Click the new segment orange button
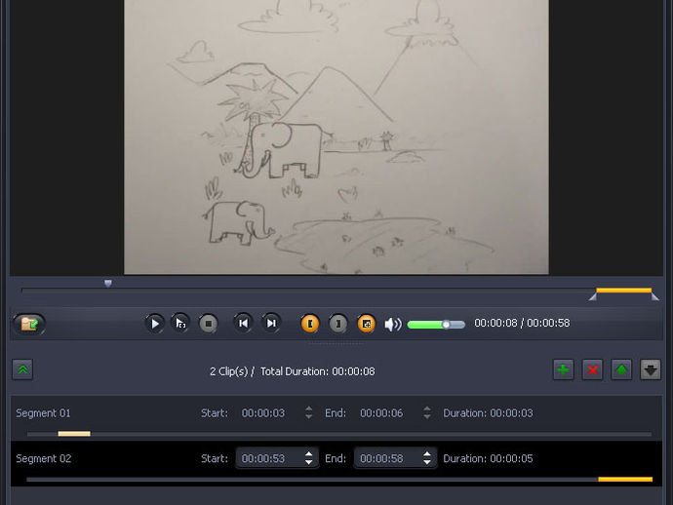The image size is (673, 505). point(366,324)
